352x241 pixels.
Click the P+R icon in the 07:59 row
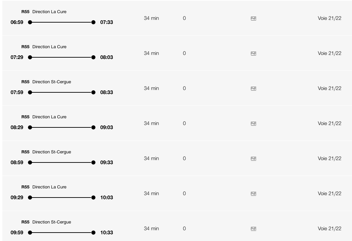click(x=254, y=89)
